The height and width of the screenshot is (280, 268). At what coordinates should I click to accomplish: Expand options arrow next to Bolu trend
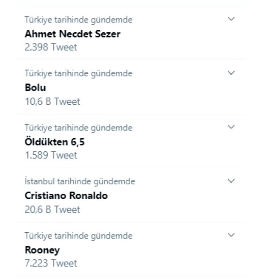point(231,73)
